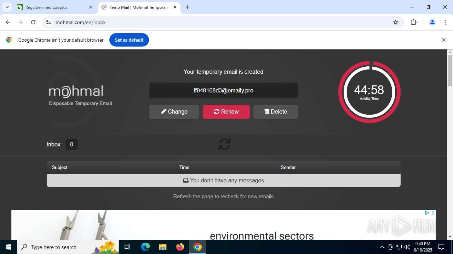Click the Refresh the page to recheck text
This screenshot has height=254, width=453.
pyautogui.click(x=223, y=196)
